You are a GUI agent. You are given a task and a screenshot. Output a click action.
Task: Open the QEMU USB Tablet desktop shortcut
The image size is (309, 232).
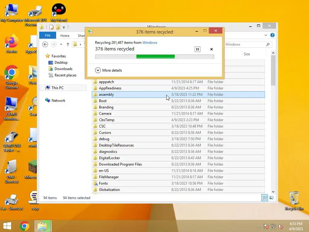tap(11, 141)
